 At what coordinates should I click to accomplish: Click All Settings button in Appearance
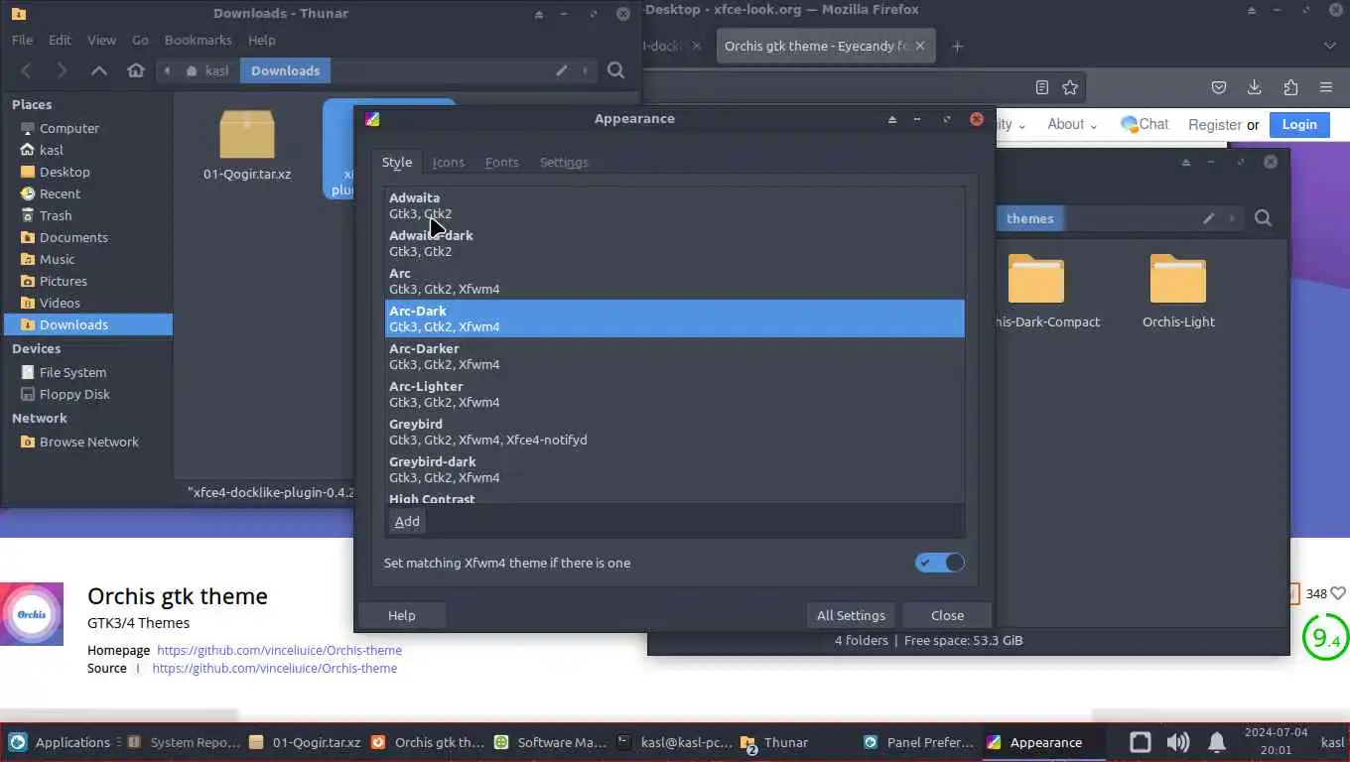pos(851,615)
